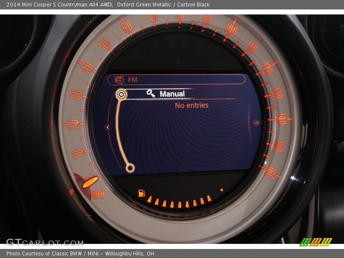Image resolution: width=344 pixels, height=258 pixels.
Task: Navigate left with the left chevron arrow
Action: coord(108,127)
